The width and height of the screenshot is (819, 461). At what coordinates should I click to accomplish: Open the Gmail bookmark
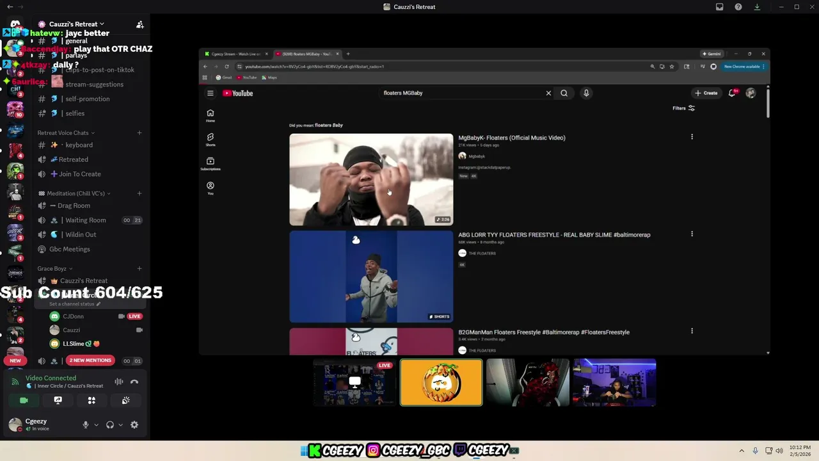(x=224, y=77)
